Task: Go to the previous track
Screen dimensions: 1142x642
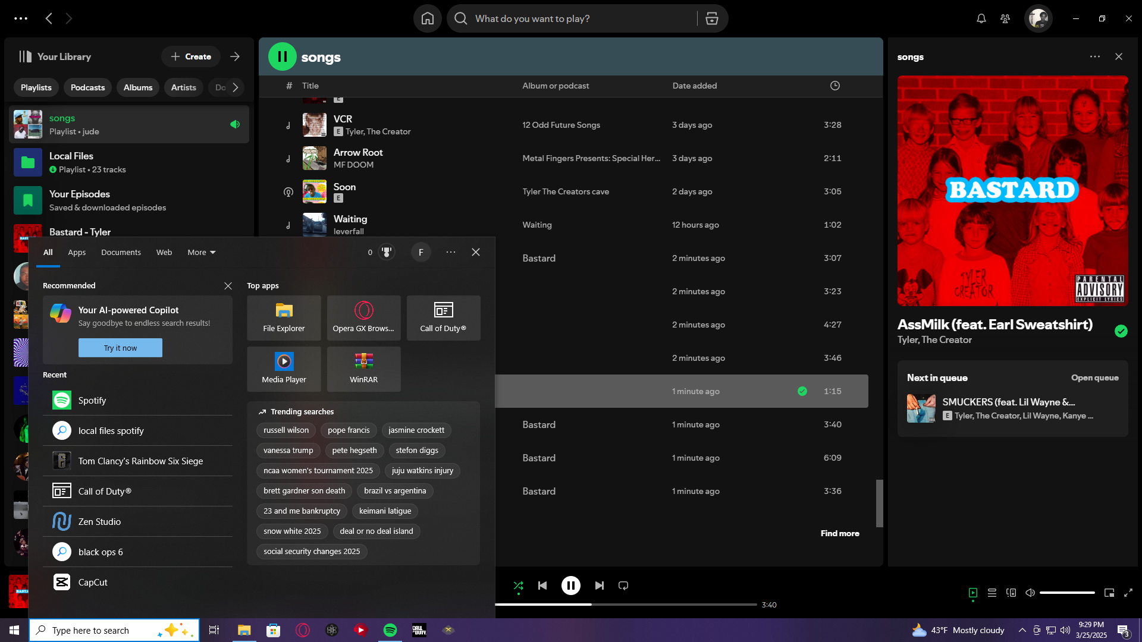Action: click(542, 586)
